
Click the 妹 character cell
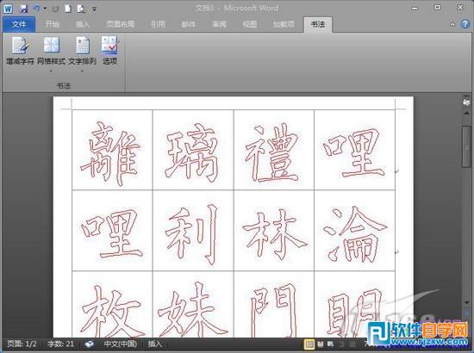pos(193,305)
